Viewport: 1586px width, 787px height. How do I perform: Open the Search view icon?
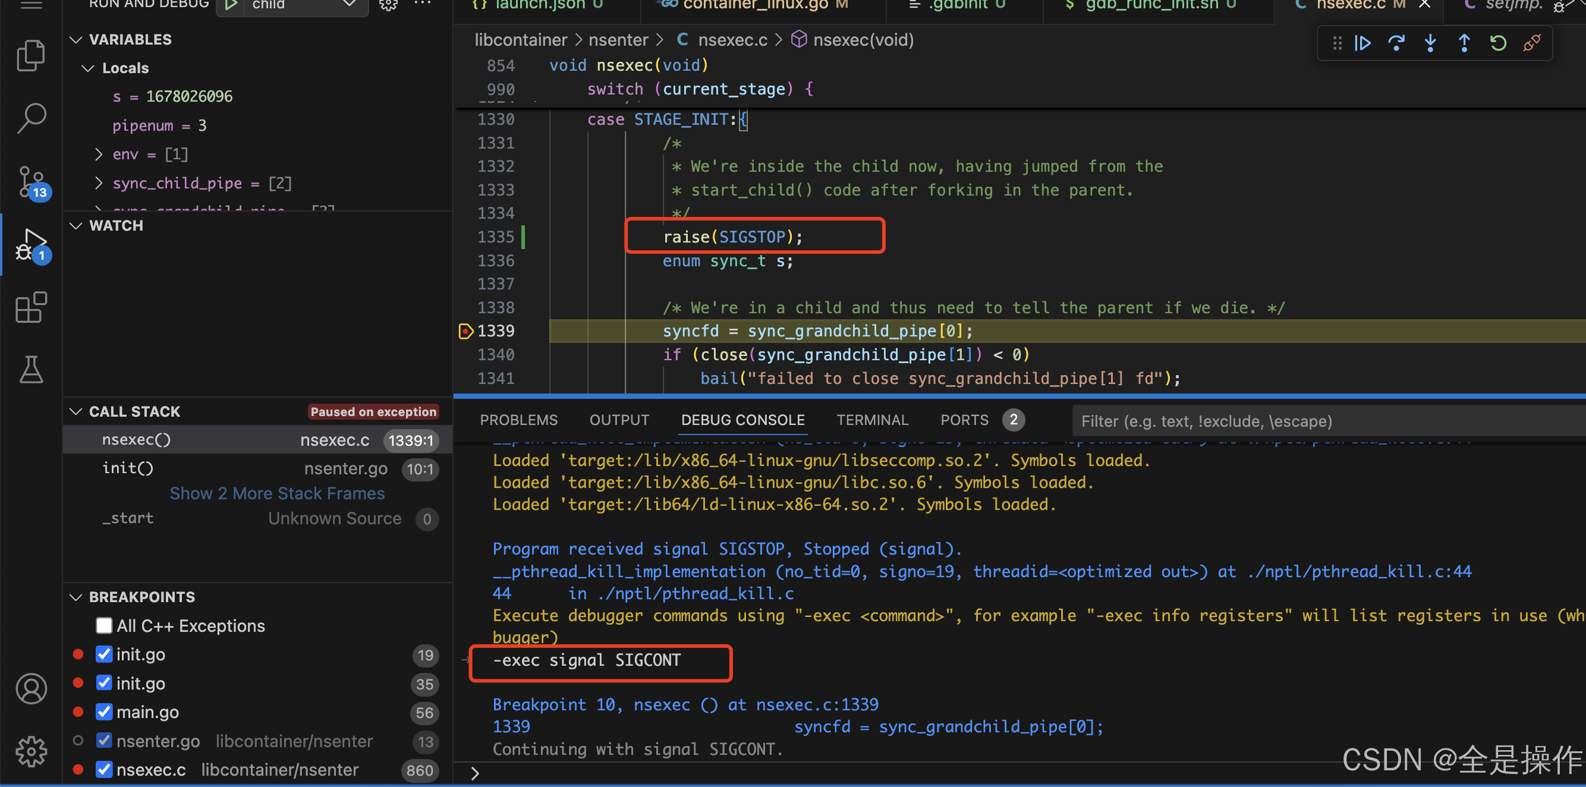point(31,118)
